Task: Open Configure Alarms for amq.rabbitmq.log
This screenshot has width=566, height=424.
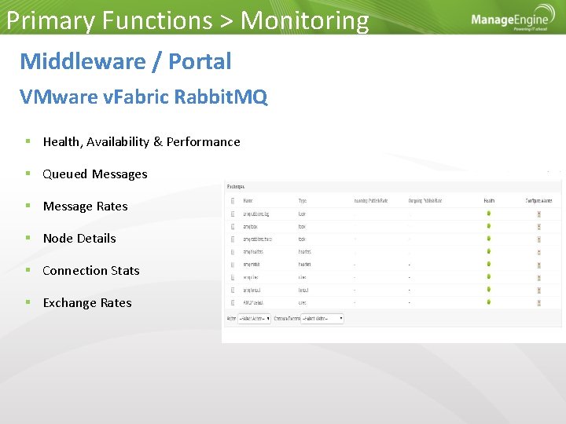Action: pos(539,214)
